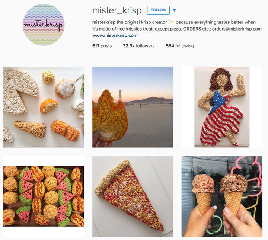Screen dimensions: 268x240
Task: Open the 554 following list
Action: (180, 46)
